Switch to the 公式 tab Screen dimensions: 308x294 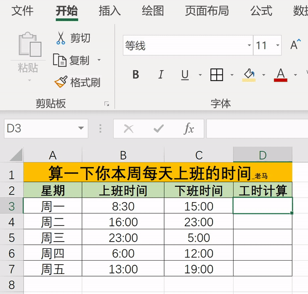coord(261,11)
